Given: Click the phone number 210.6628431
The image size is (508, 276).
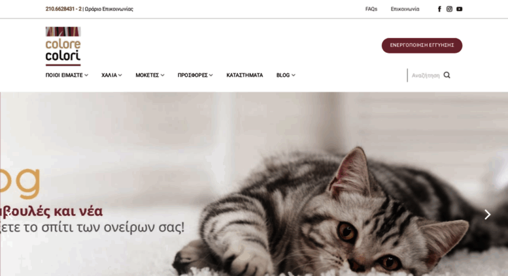Looking at the screenshot, I should [60, 9].
